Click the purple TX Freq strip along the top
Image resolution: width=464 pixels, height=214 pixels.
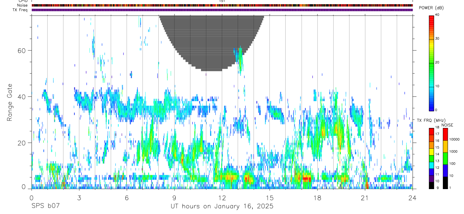coord(222,10)
